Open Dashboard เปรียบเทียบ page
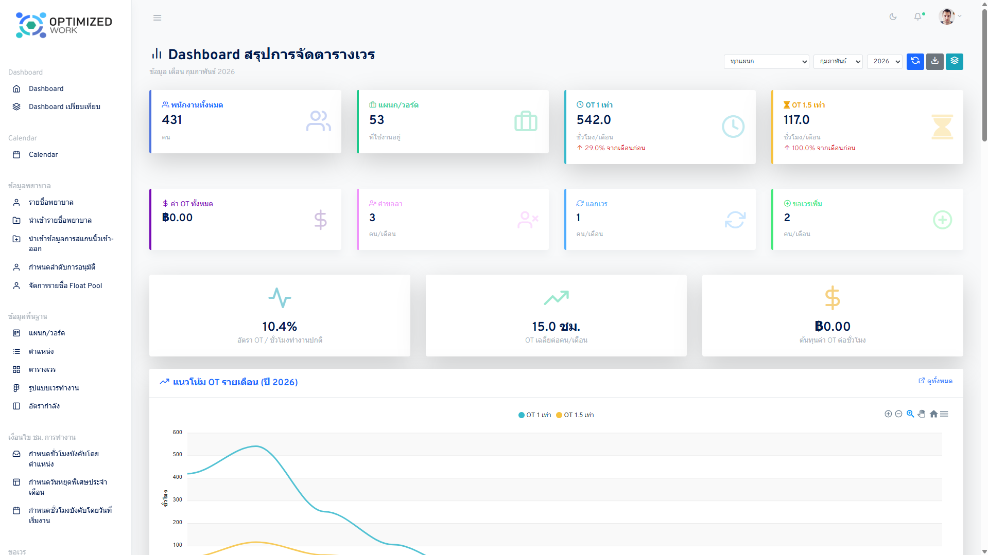This screenshot has width=988, height=555. click(x=65, y=106)
